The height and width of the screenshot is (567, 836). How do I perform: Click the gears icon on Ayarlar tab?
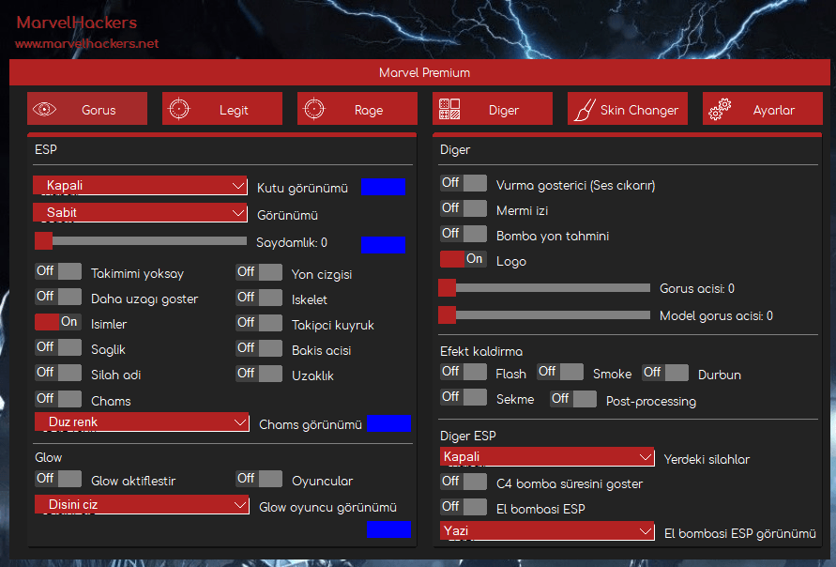(720, 109)
